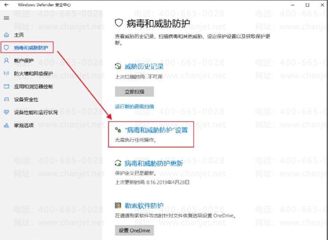Viewport: 329px width, 240px height.
Task: Click the shield icon beside 病毒和威胁防护 sidebar item
Action: click(x=7, y=48)
